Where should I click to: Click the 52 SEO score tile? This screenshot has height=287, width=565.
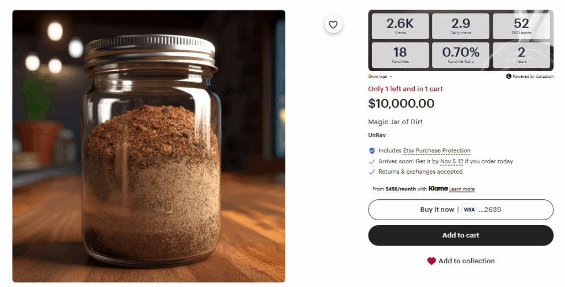[521, 26]
